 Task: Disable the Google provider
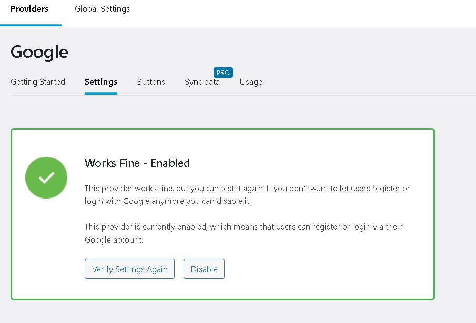click(x=204, y=269)
